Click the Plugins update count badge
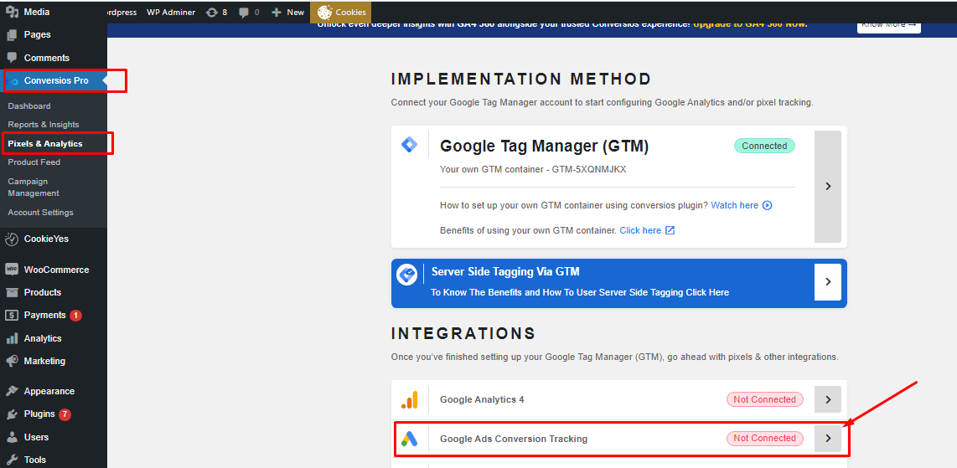The image size is (957, 468). pos(65,414)
